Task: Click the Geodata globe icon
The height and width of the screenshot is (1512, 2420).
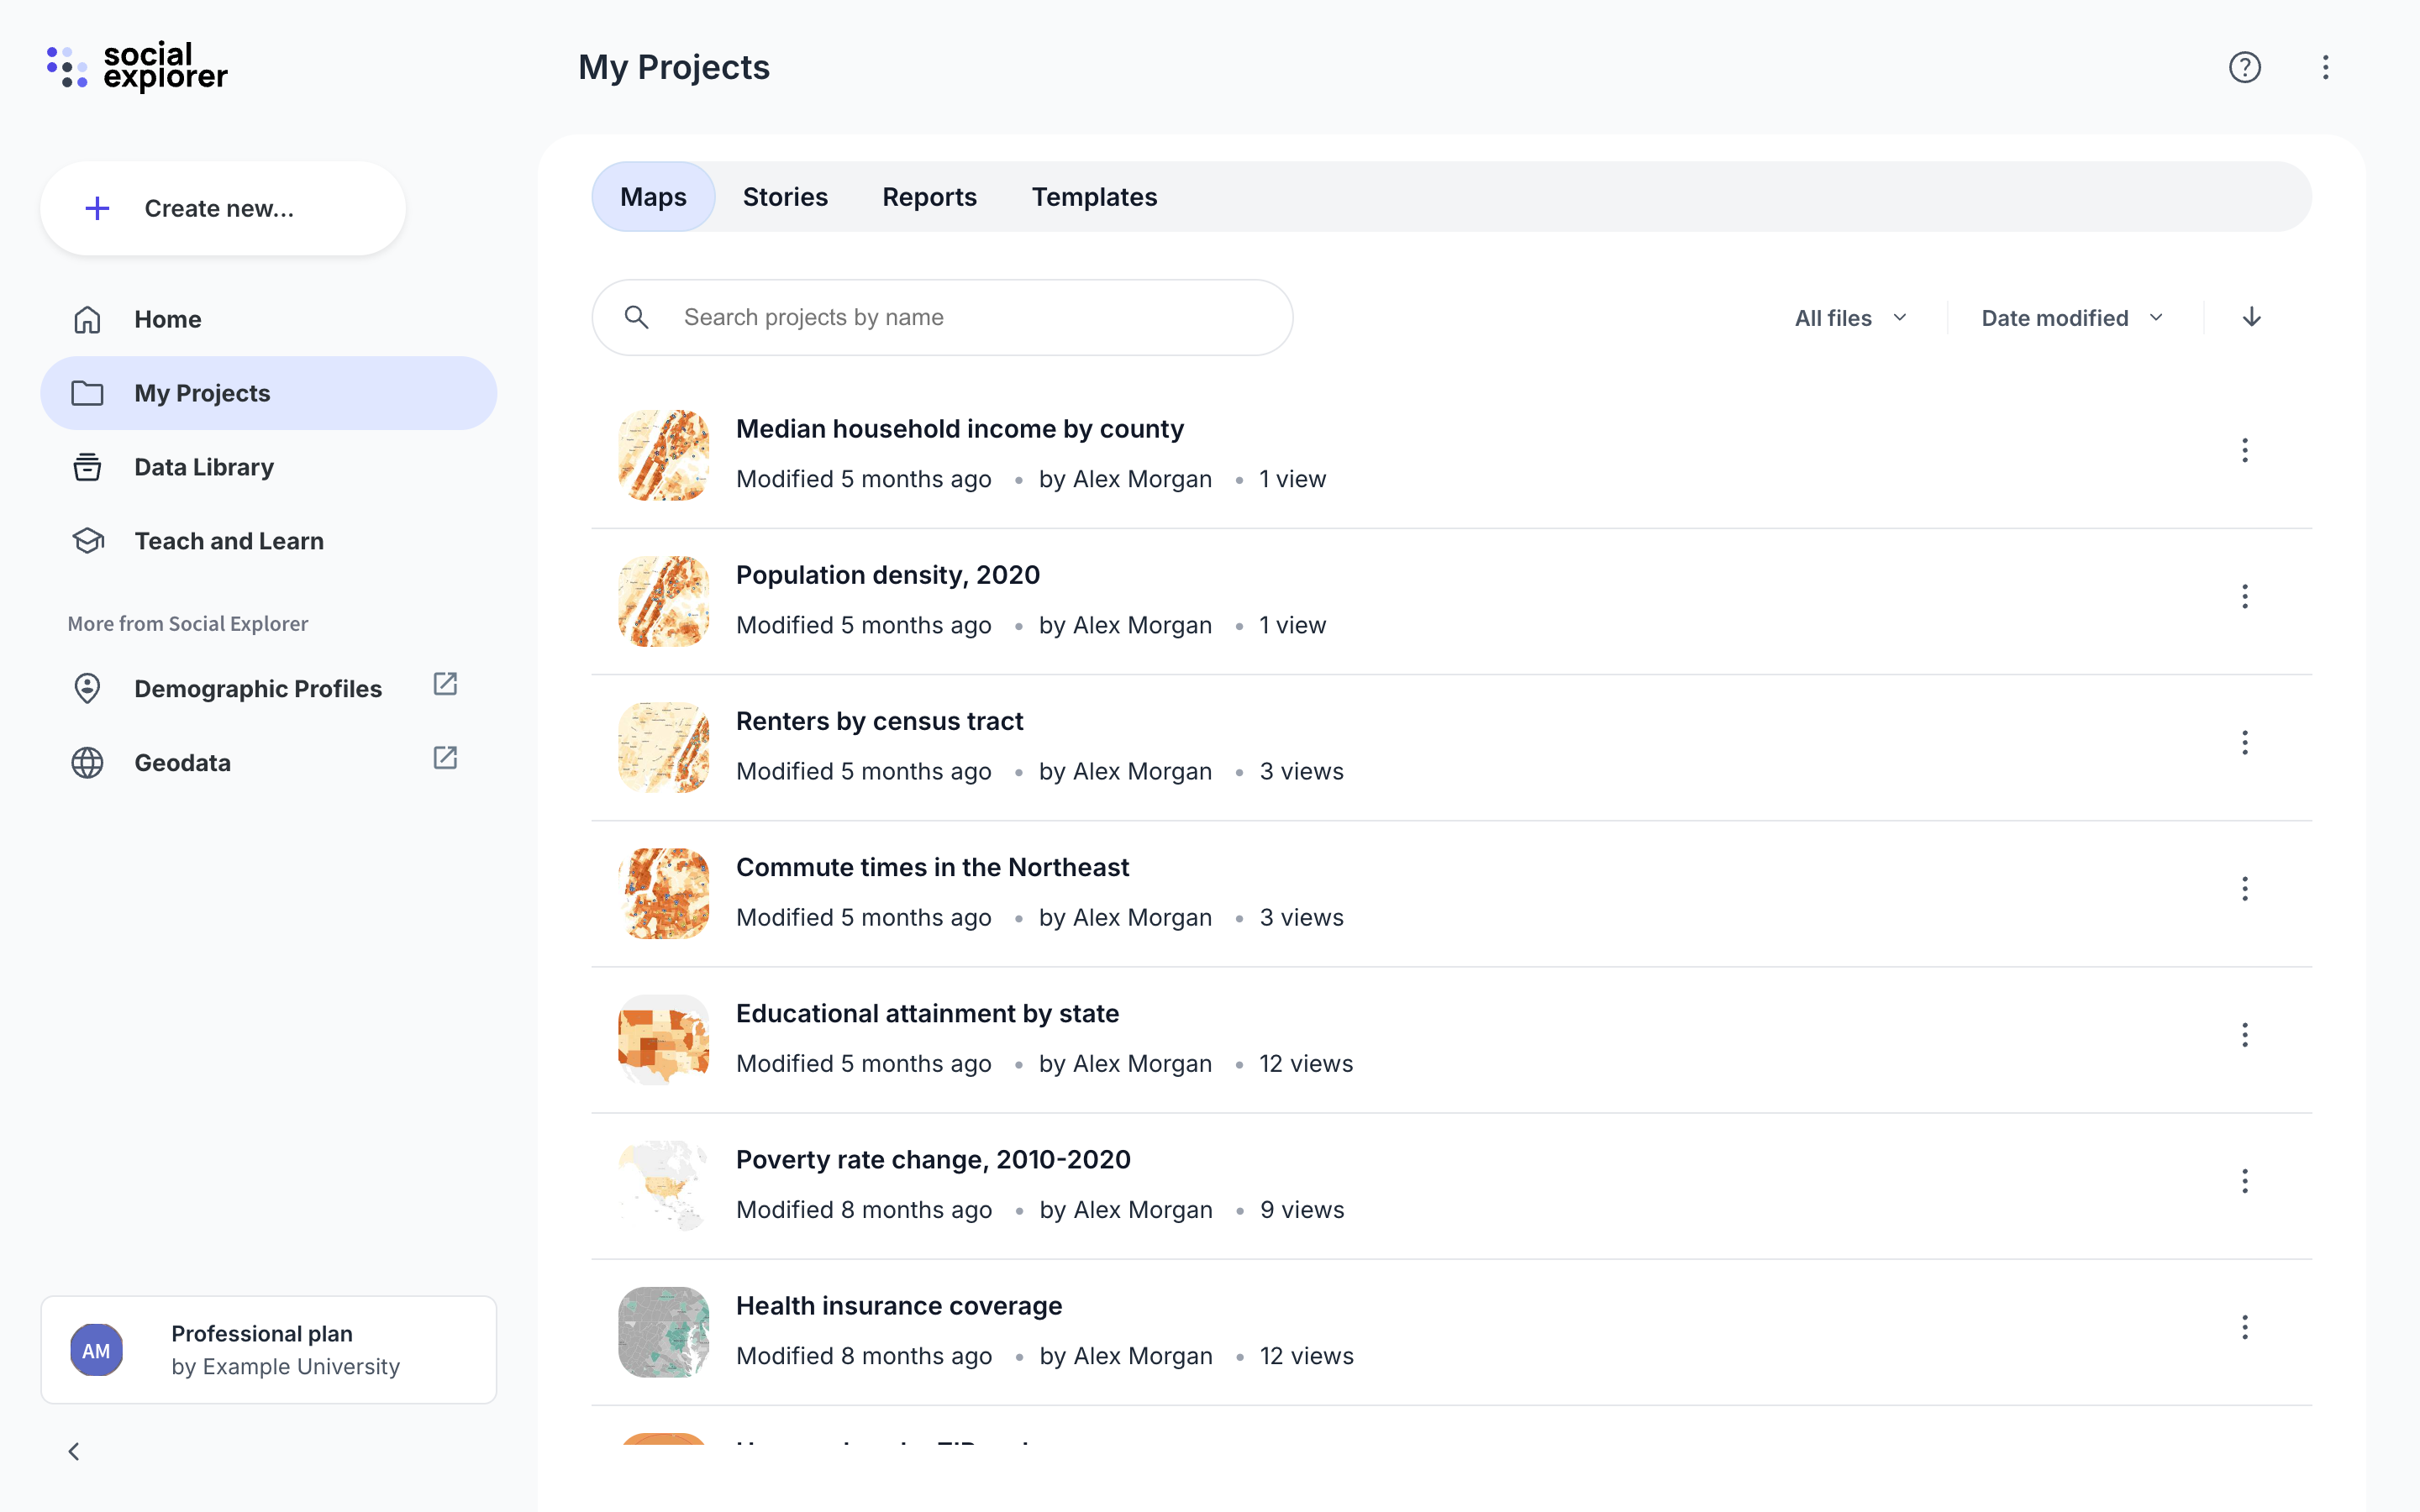Action: [x=87, y=763]
